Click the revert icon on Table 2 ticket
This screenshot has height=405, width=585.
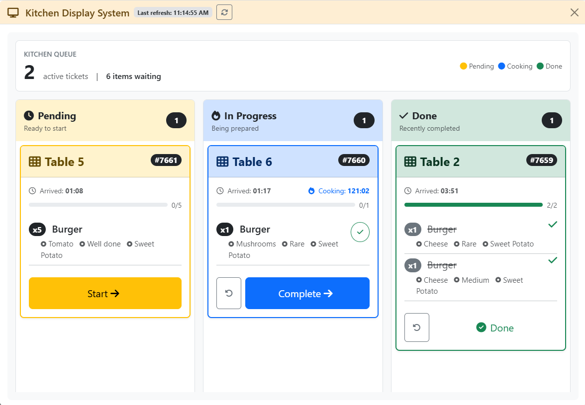417,327
